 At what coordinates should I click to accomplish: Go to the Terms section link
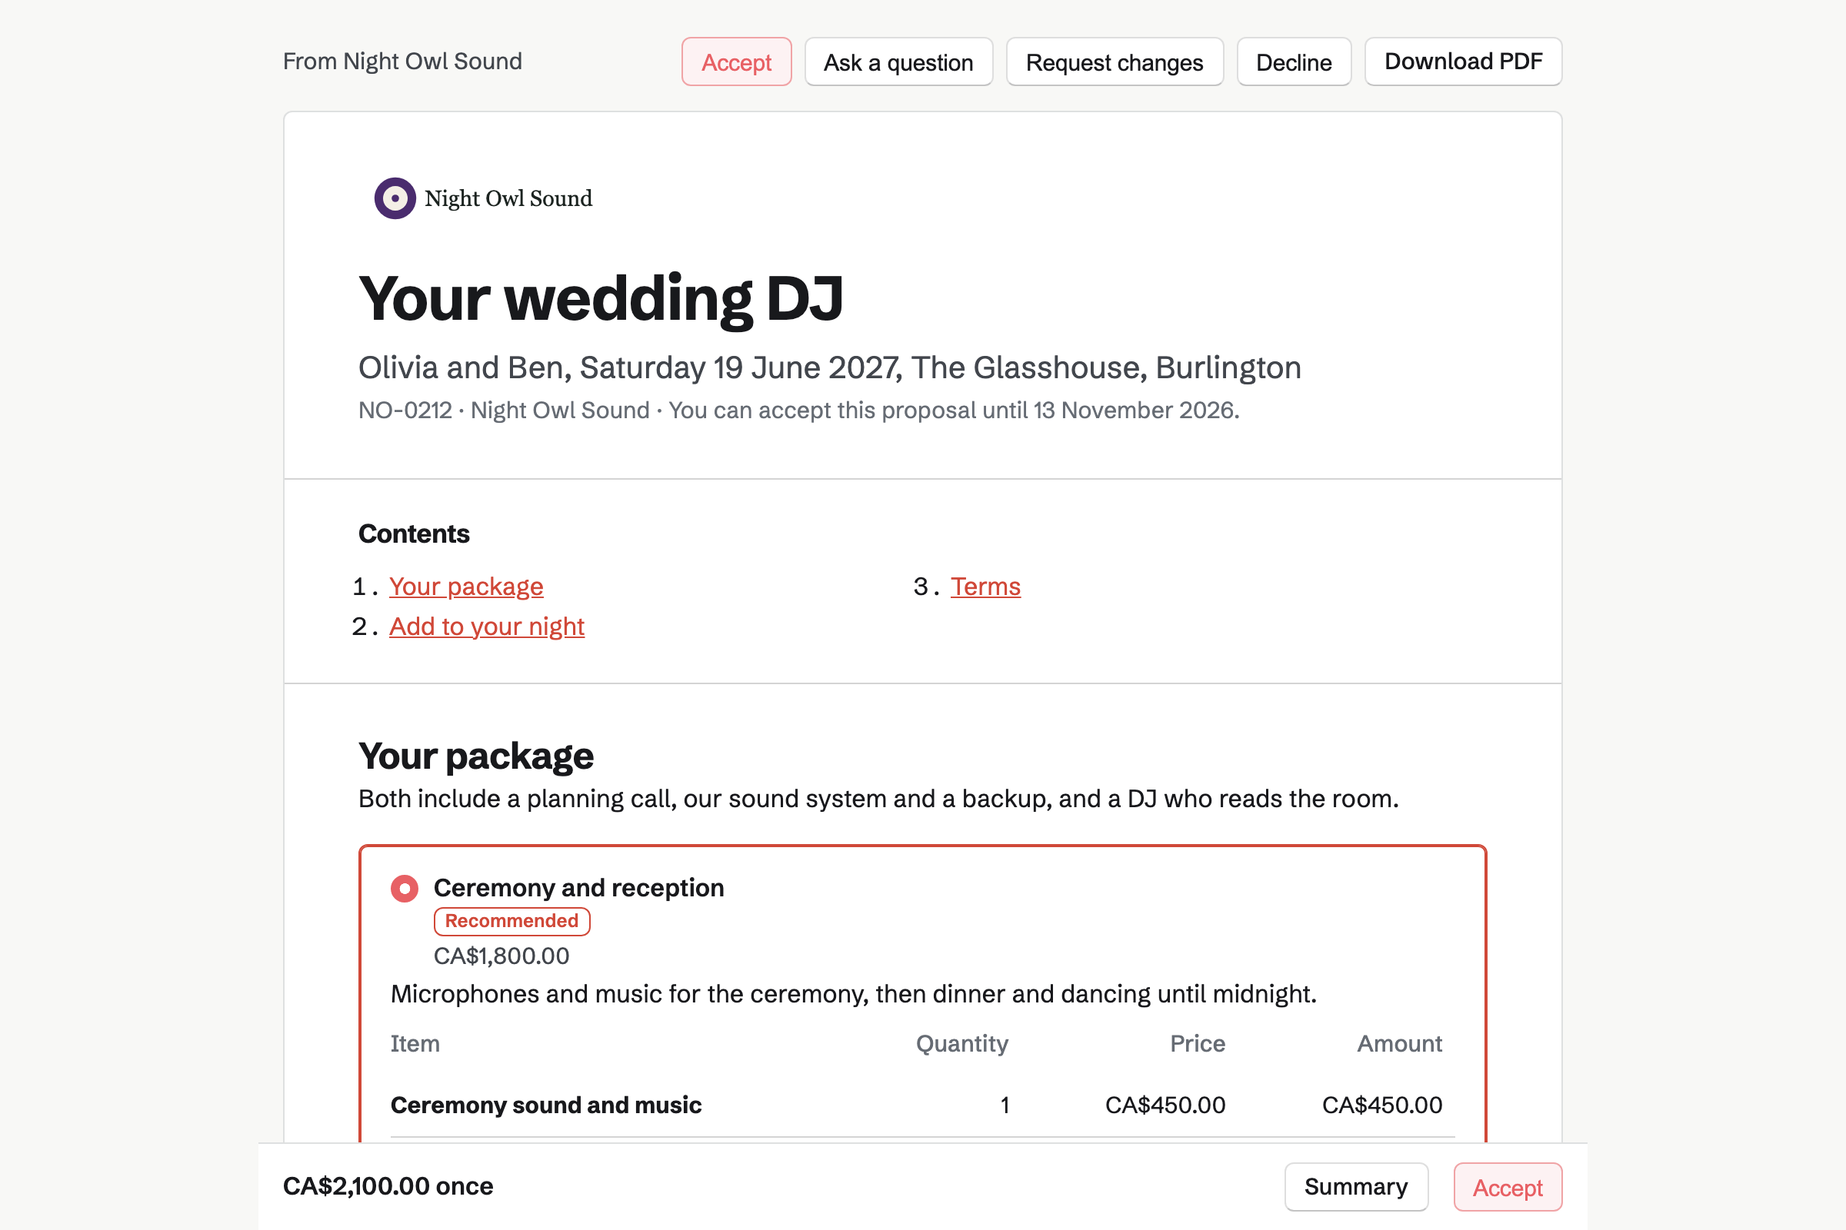tap(985, 586)
